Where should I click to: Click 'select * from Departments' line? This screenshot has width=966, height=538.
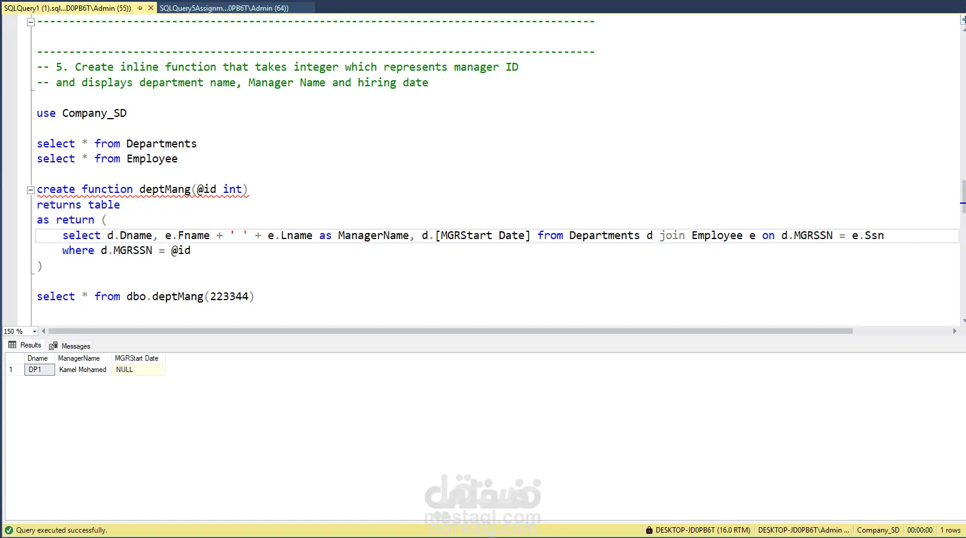point(117,144)
